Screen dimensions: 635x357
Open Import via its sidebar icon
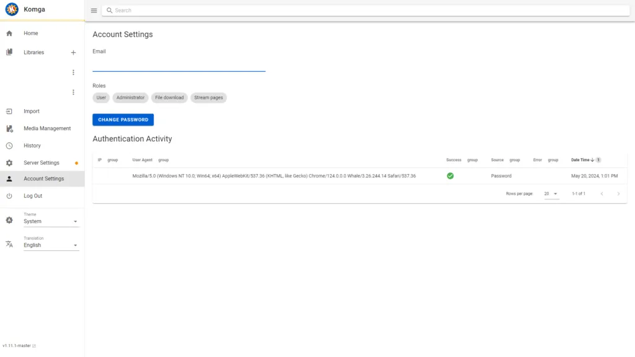coord(9,111)
